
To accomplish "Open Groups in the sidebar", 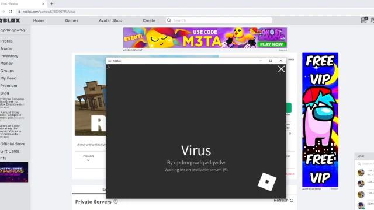I will pos(7,71).
